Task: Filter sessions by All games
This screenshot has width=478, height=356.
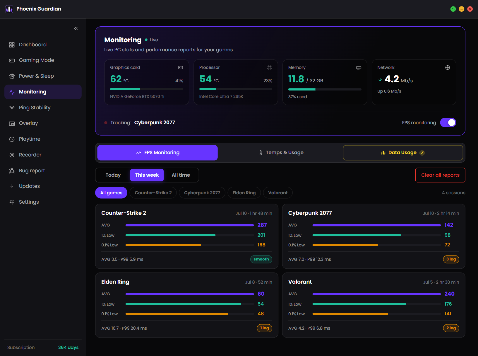Action: coord(111,193)
